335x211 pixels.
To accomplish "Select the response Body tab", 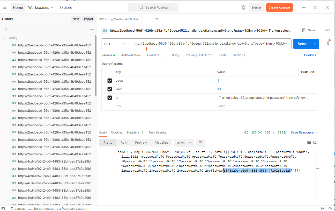I will coord(103,132).
